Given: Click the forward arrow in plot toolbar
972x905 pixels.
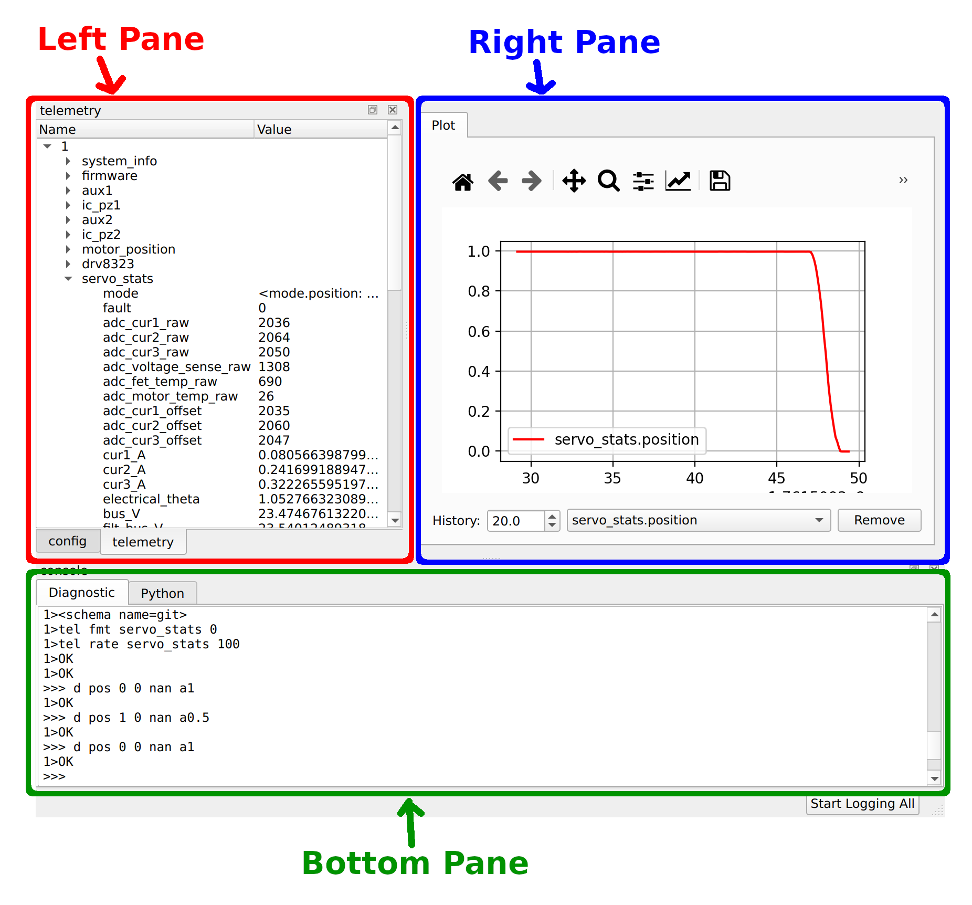Looking at the screenshot, I should click(x=532, y=181).
